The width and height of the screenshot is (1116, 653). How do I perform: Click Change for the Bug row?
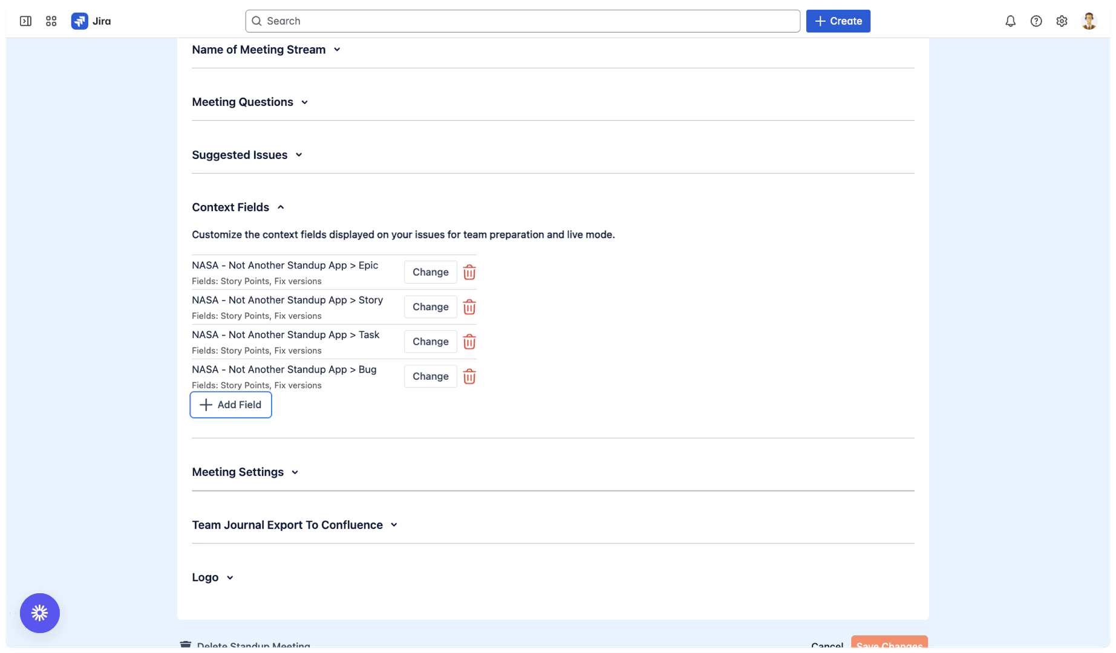[431, 376]
